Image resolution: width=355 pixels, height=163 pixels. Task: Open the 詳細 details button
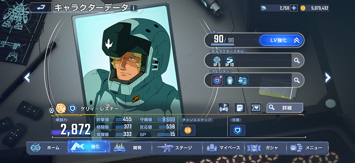coord(285,108)
